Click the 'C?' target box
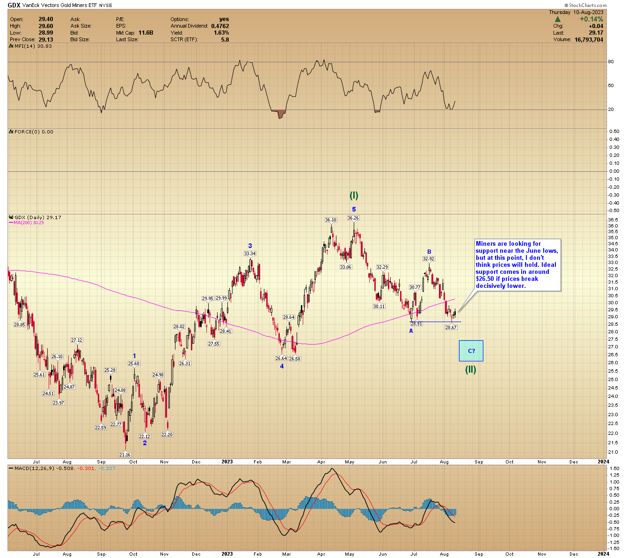This screenshot has width=627, height=558. [x=471, y=351]
